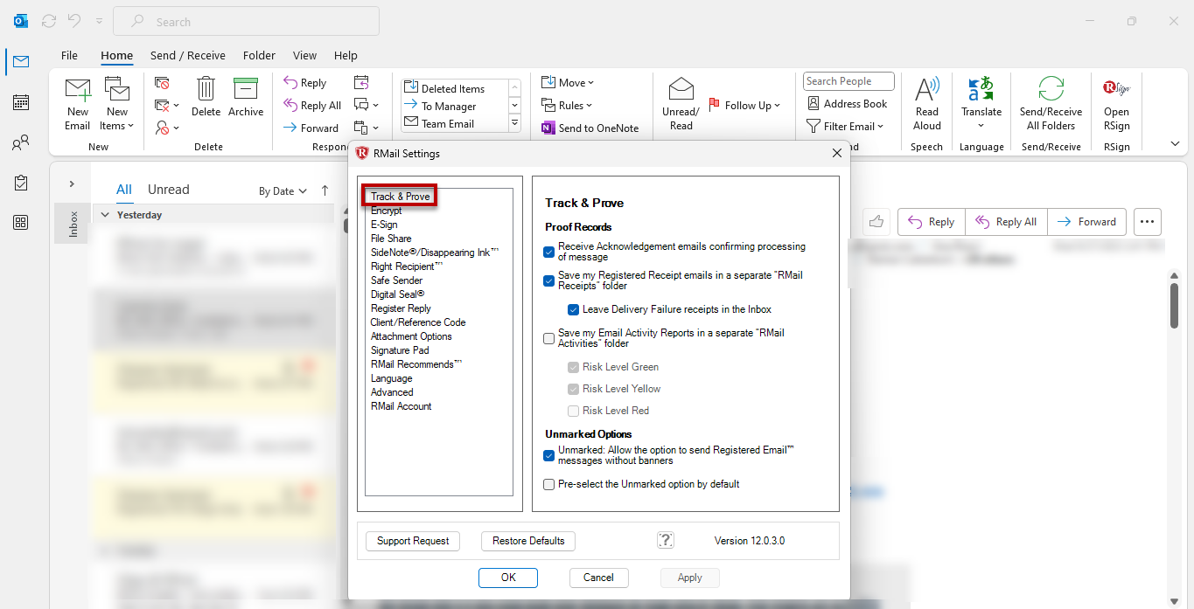
Task: Click the Search box in title bar
Action: click(247, 21)
